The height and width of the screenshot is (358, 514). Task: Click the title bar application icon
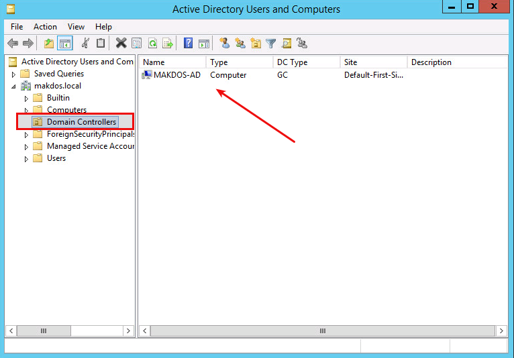click(11, 9)
